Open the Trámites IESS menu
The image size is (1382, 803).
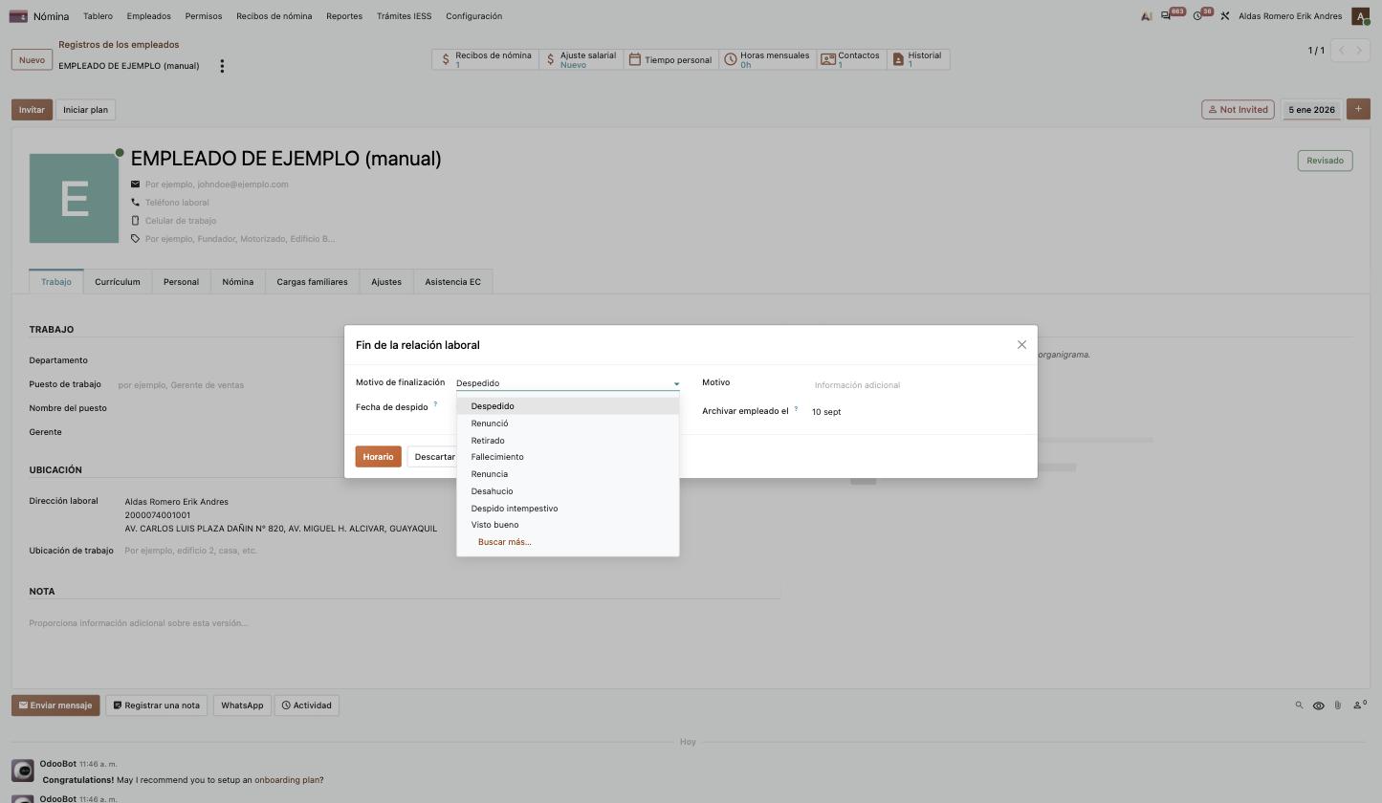(x=405, y=16)
